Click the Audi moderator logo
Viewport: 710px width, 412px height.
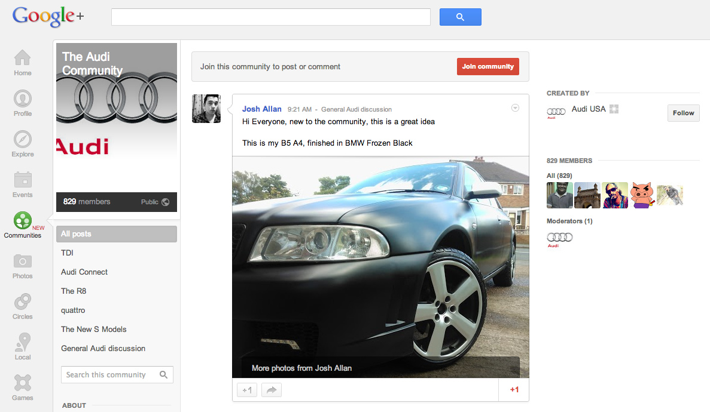tap(560, 239)
